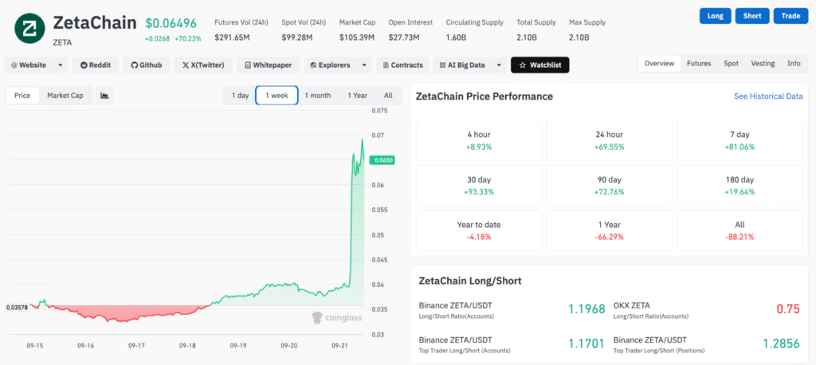Open the chart type icon button

(104, 96)
